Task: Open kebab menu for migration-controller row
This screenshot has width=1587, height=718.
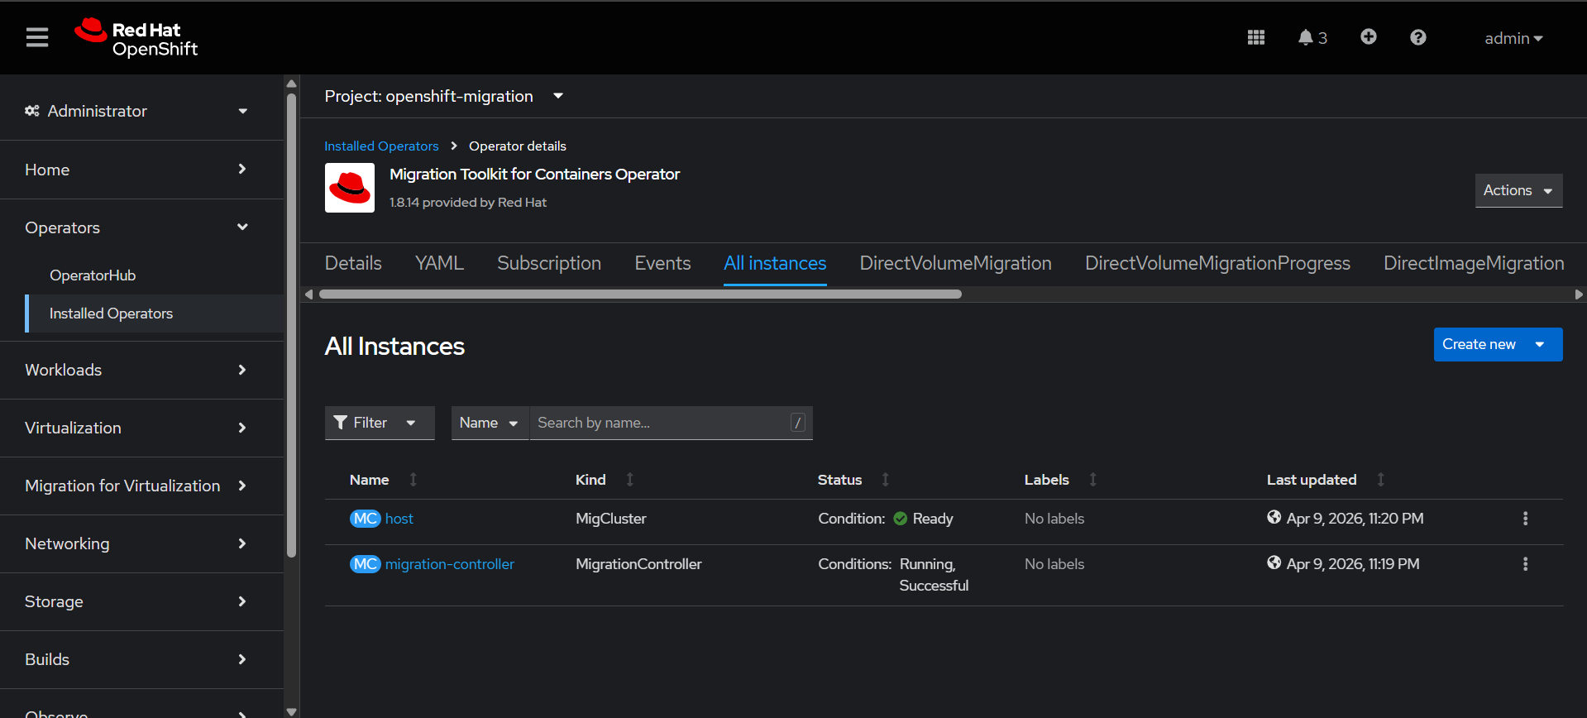Action: [1525, 564]
